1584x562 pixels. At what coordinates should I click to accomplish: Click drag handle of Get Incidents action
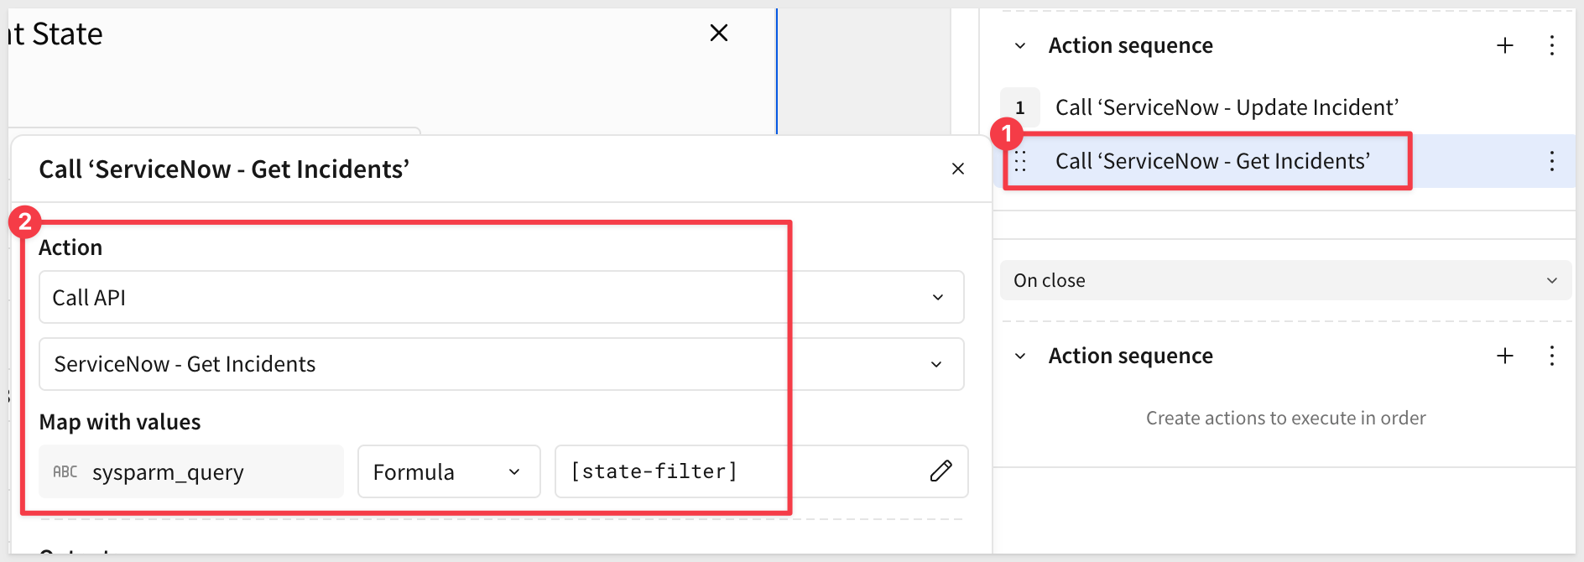pyautogui.click(x=1020, y=161)
